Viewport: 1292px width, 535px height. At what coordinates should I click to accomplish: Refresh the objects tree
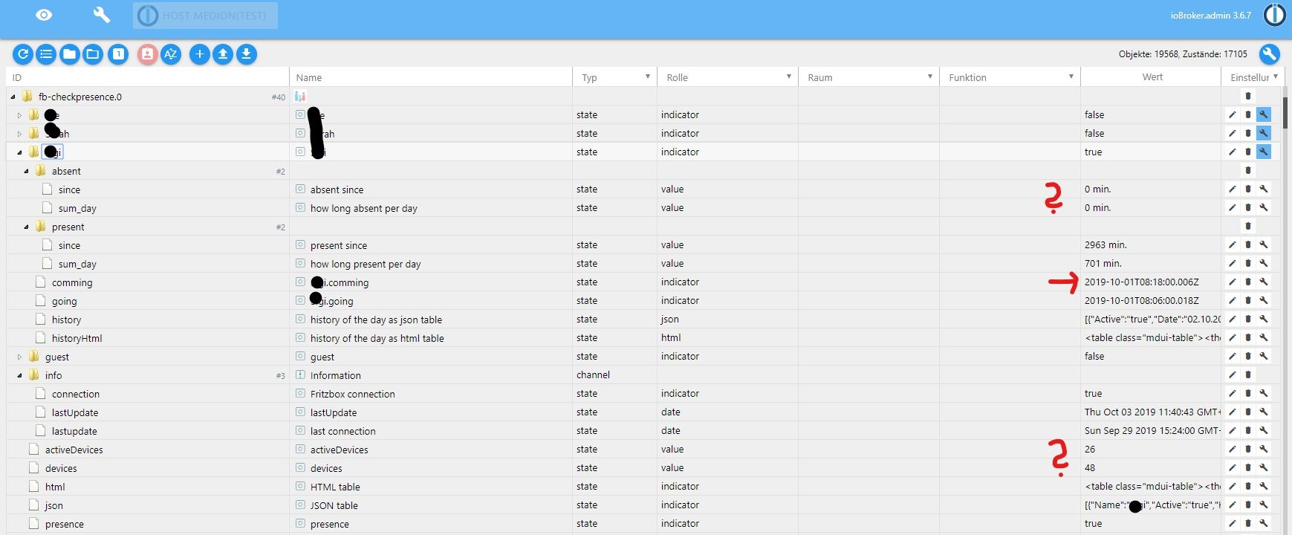(x=23, y=54)
